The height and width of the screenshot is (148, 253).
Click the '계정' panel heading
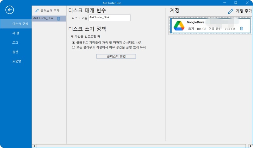175,10
